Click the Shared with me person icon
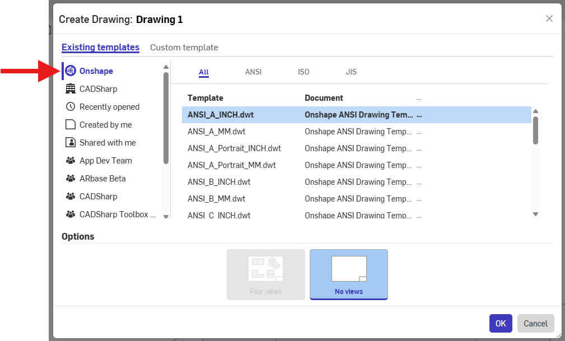The height and width of the screenshot is (341, 565). click(71, 142)
